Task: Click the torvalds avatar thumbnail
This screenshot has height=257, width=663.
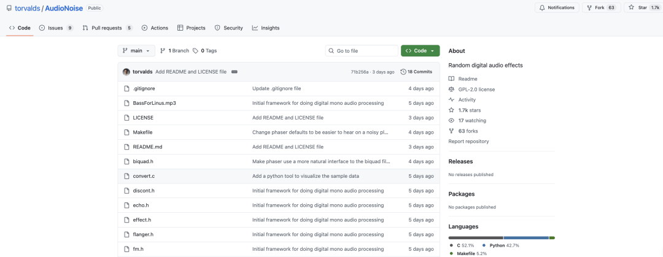Action: (126, 72)
